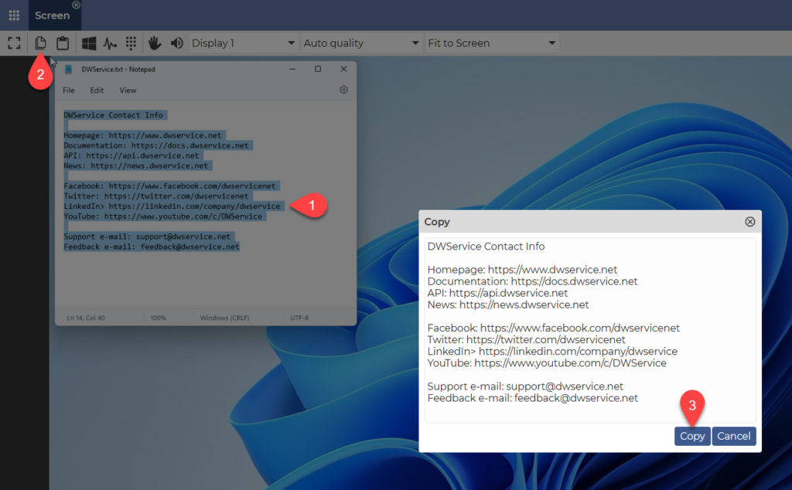Click the News line in Notepad

pos(135,165)
